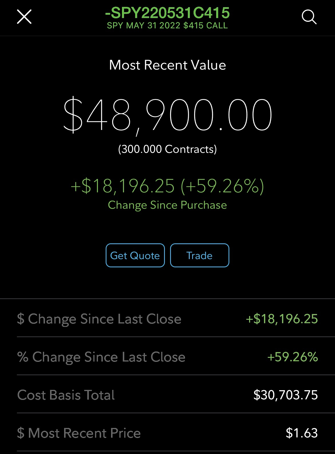This screenshot has width=335, height=454.
Task: Tap the $1.63 most recent price
Action: coord(301,433)
